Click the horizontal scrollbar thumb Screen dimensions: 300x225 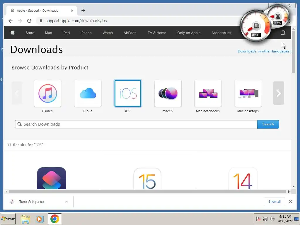(x=147, y=192)
